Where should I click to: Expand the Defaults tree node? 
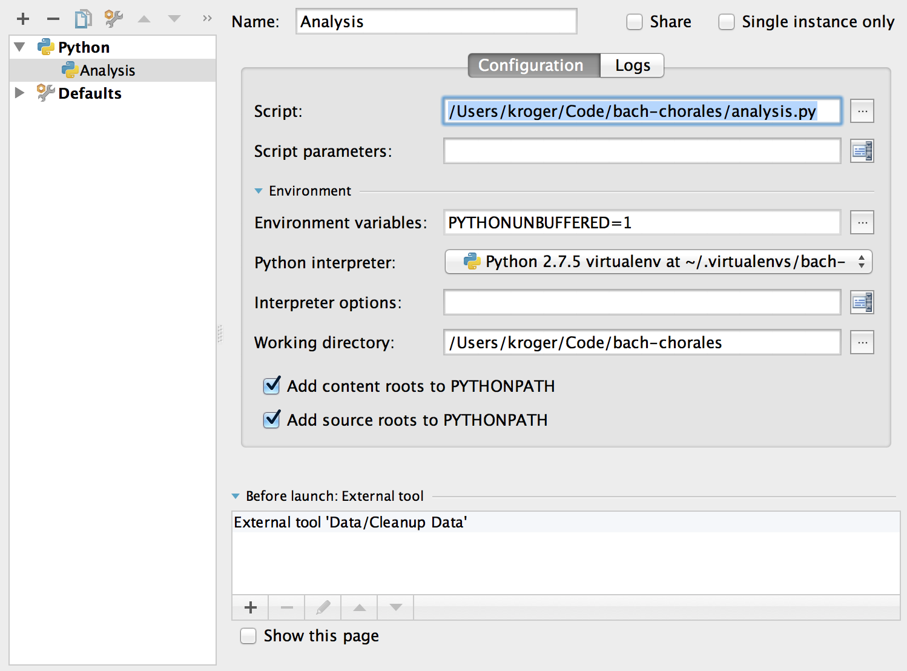(x=19, y=93)
